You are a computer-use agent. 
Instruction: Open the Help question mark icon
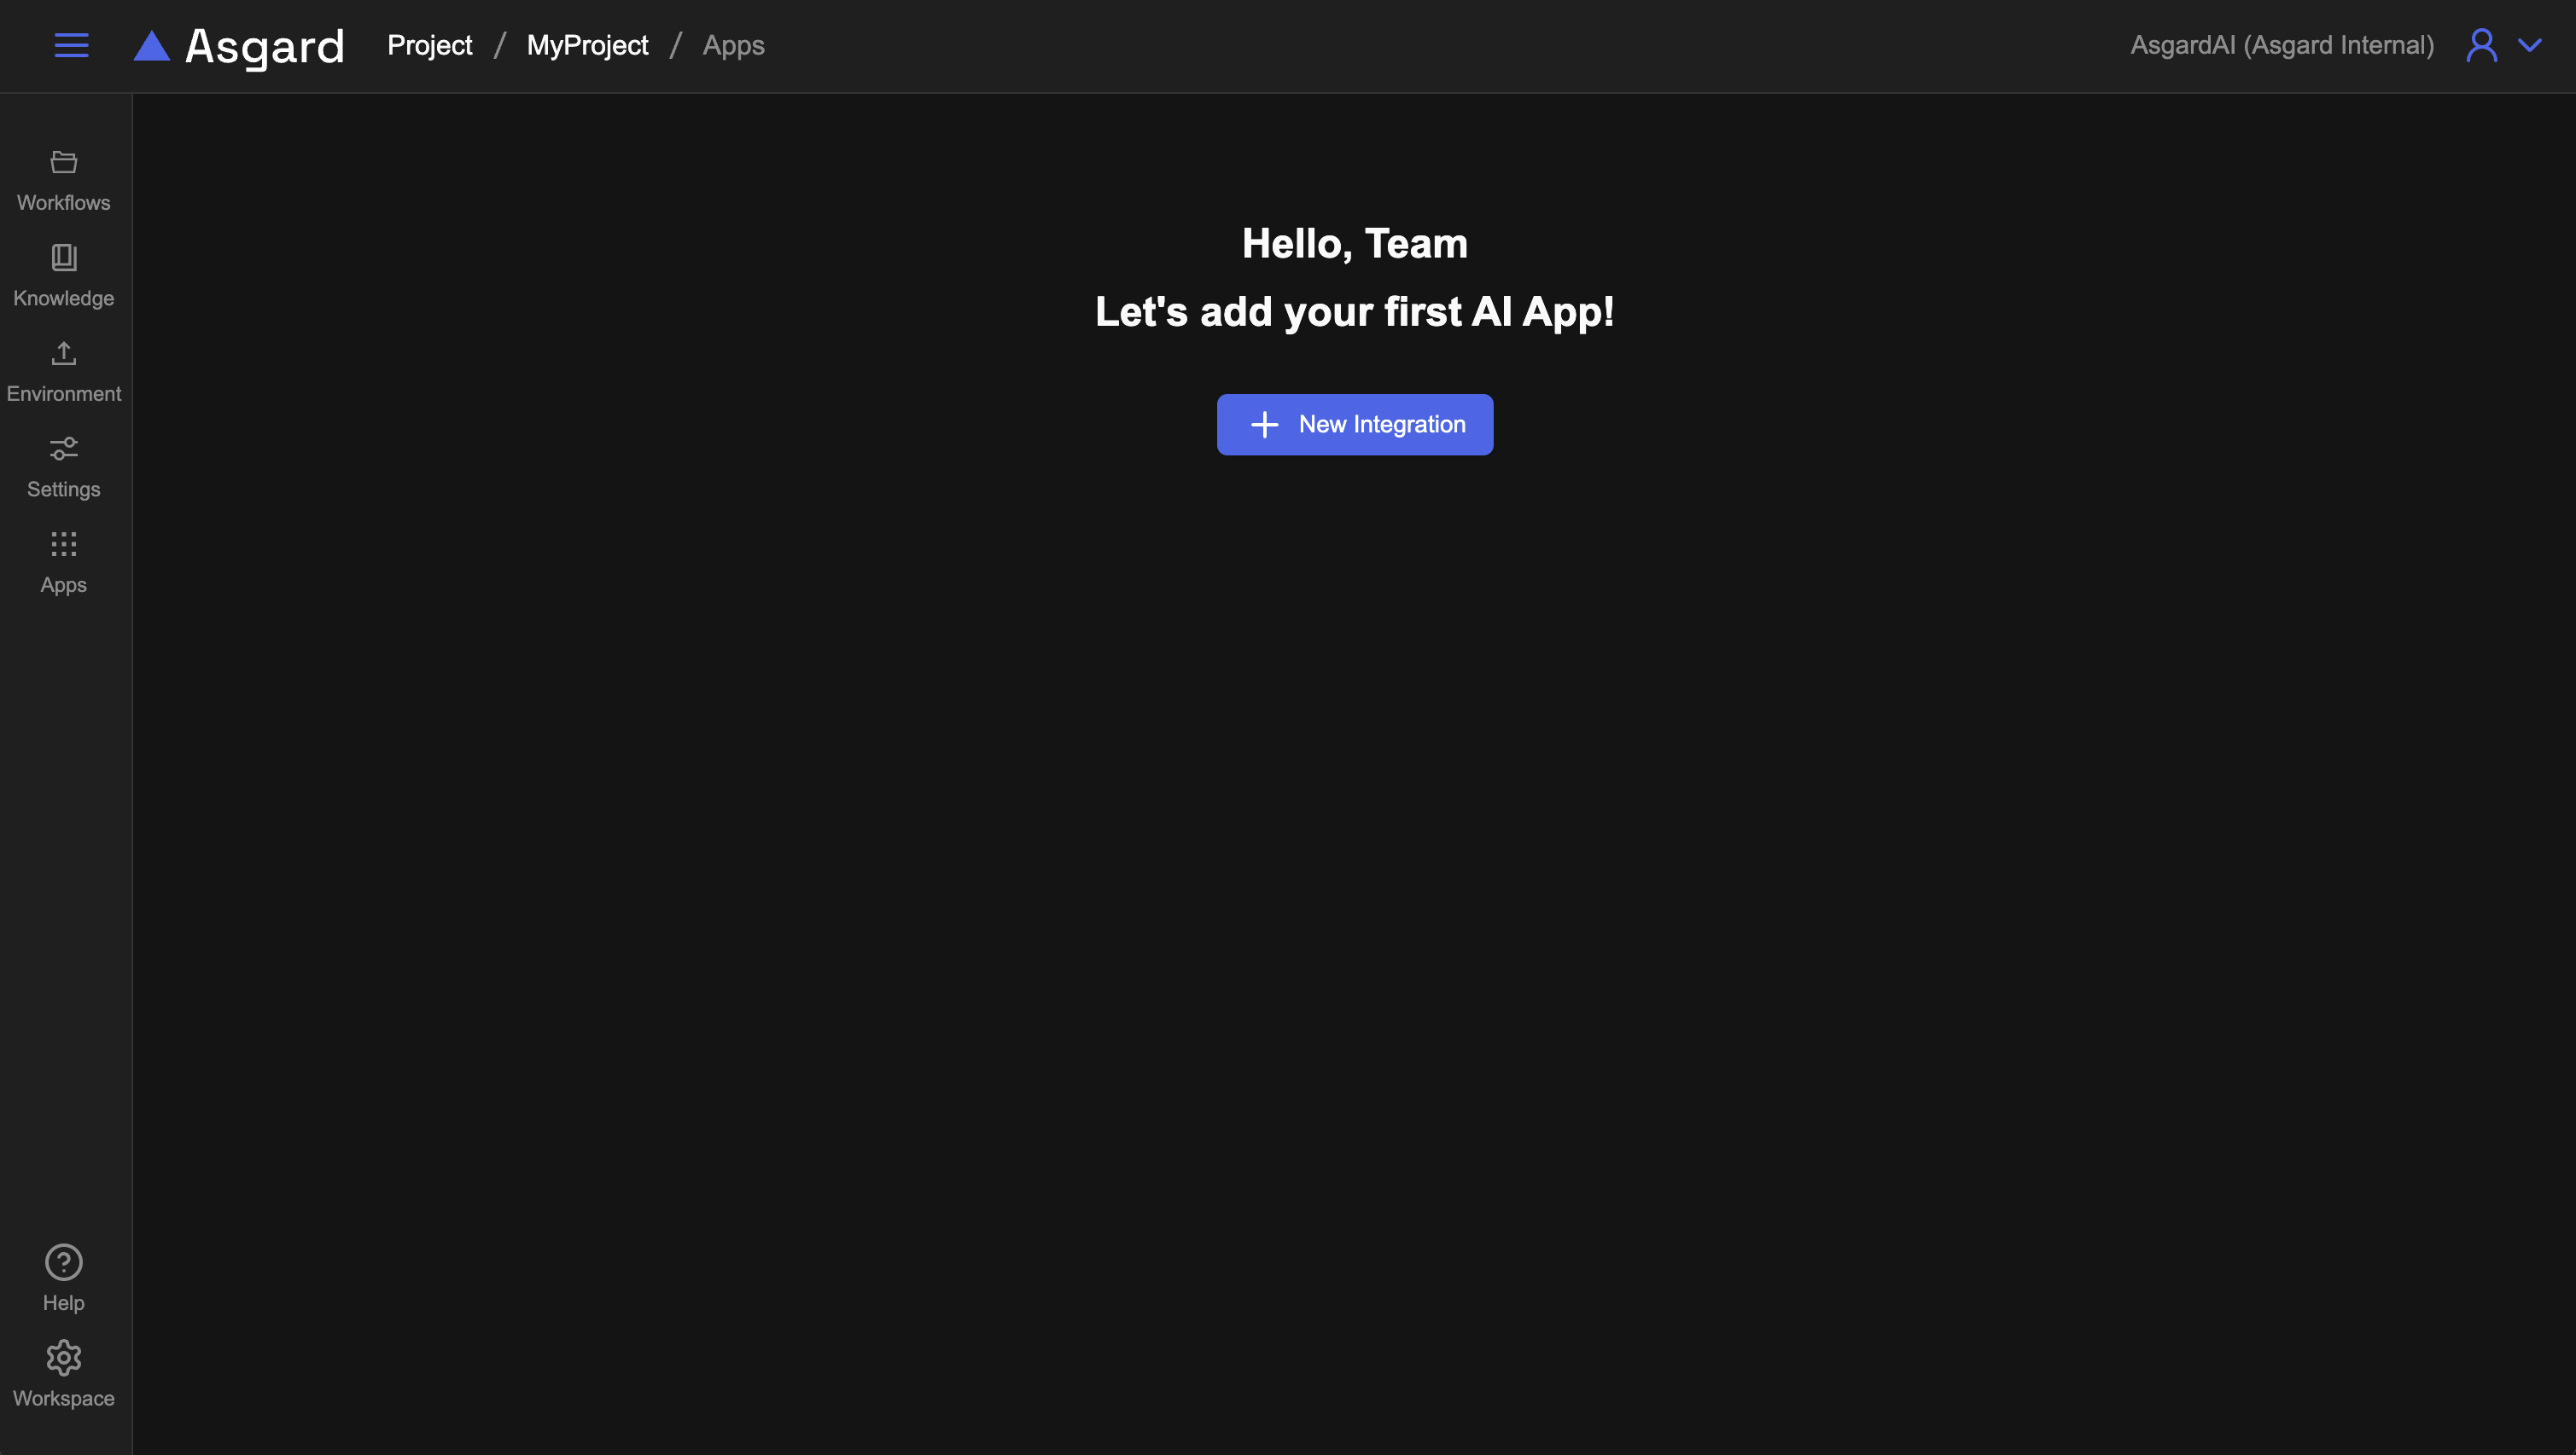64,1262
